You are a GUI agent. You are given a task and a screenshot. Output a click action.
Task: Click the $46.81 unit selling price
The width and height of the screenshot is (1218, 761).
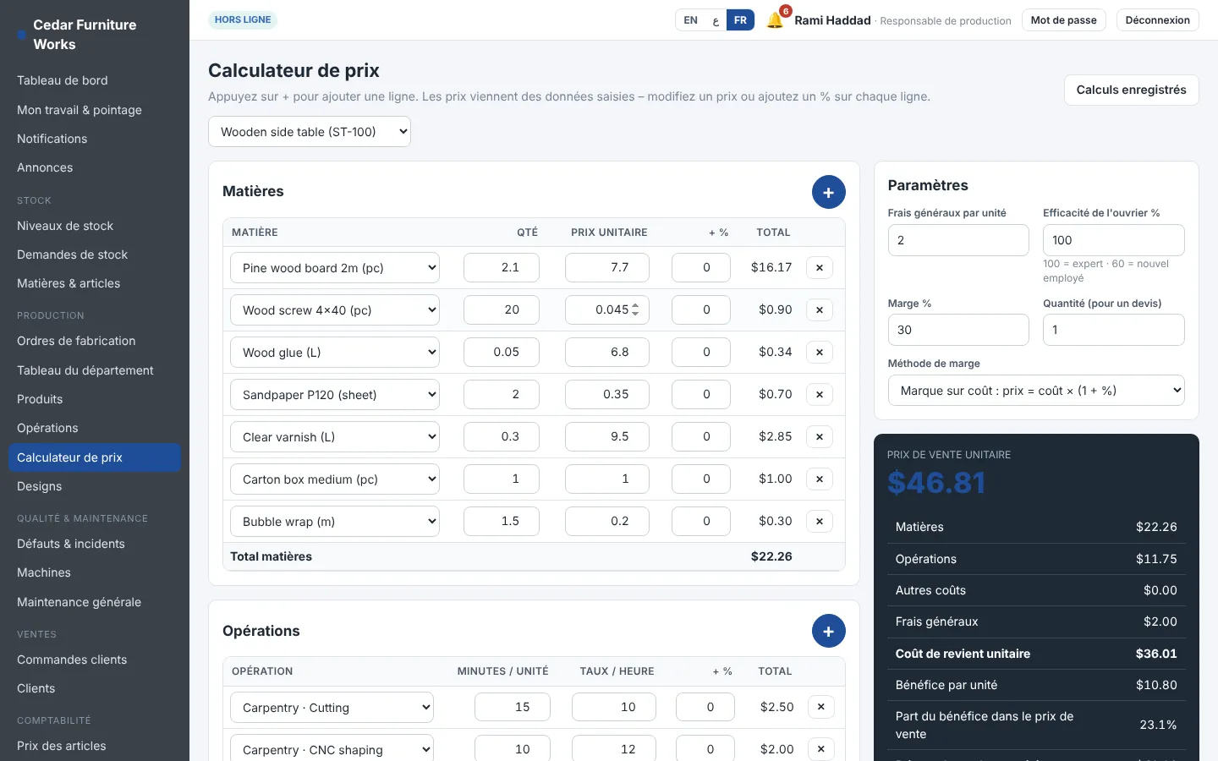click(936, 483)
